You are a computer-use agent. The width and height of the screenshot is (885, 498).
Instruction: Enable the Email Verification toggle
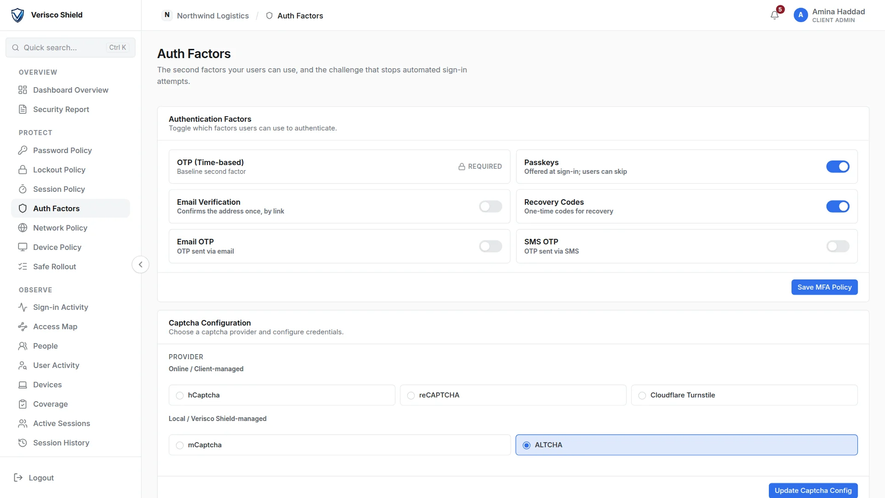click(x=490, y=206)
